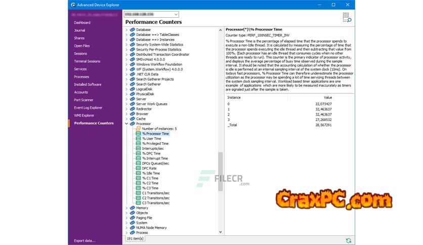Select the Distributed Transaction Coordinator item
This screenshot has height=245, width=423.
(x=162, y=55)
